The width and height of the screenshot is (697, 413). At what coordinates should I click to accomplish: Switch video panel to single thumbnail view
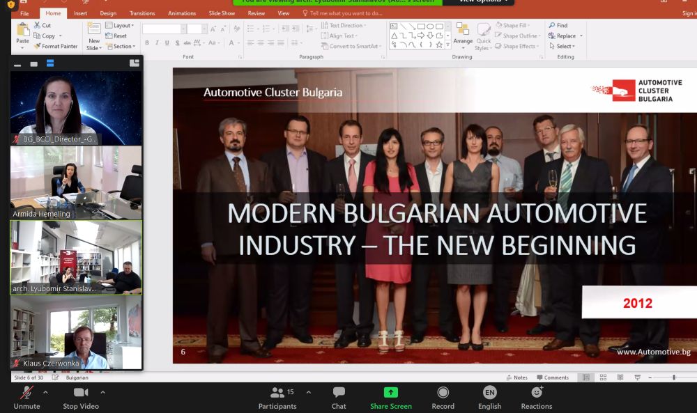coord(33,64)
